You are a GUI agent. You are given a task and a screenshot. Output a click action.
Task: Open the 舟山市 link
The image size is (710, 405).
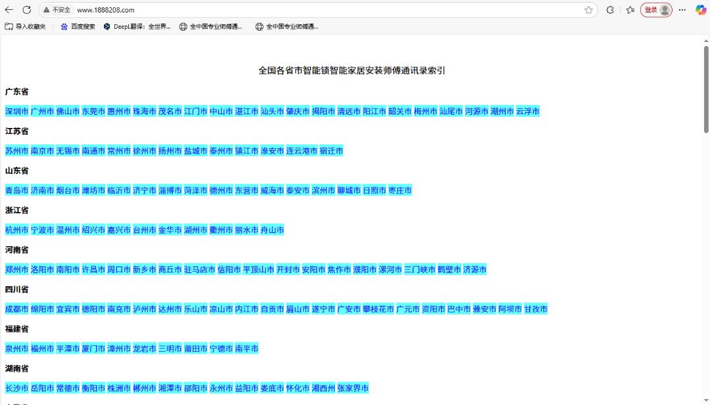272,230
